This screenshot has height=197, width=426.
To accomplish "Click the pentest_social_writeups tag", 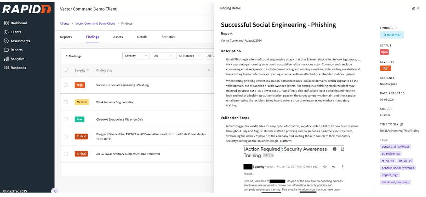I will pos(398,168).
